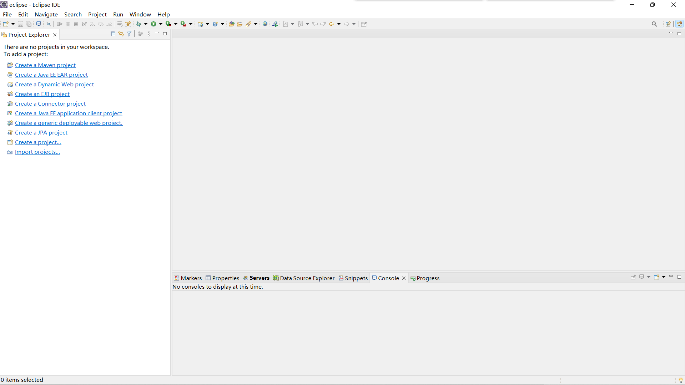Viewport: 685px width, 385px height.
Task: Open the New wizard dropdown arrow
Action: point(13,24)
